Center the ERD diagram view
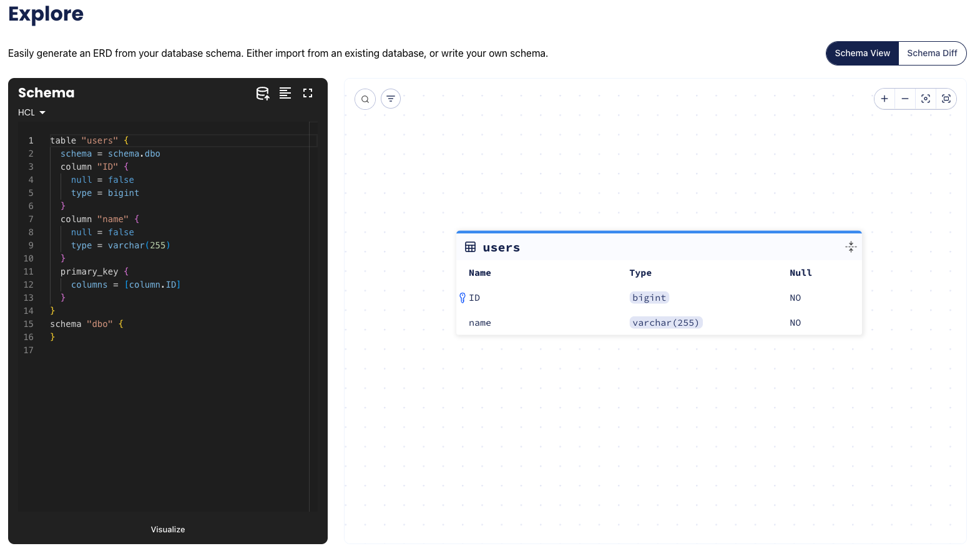Viewport: 975px width, 556px height. (926, 99)
